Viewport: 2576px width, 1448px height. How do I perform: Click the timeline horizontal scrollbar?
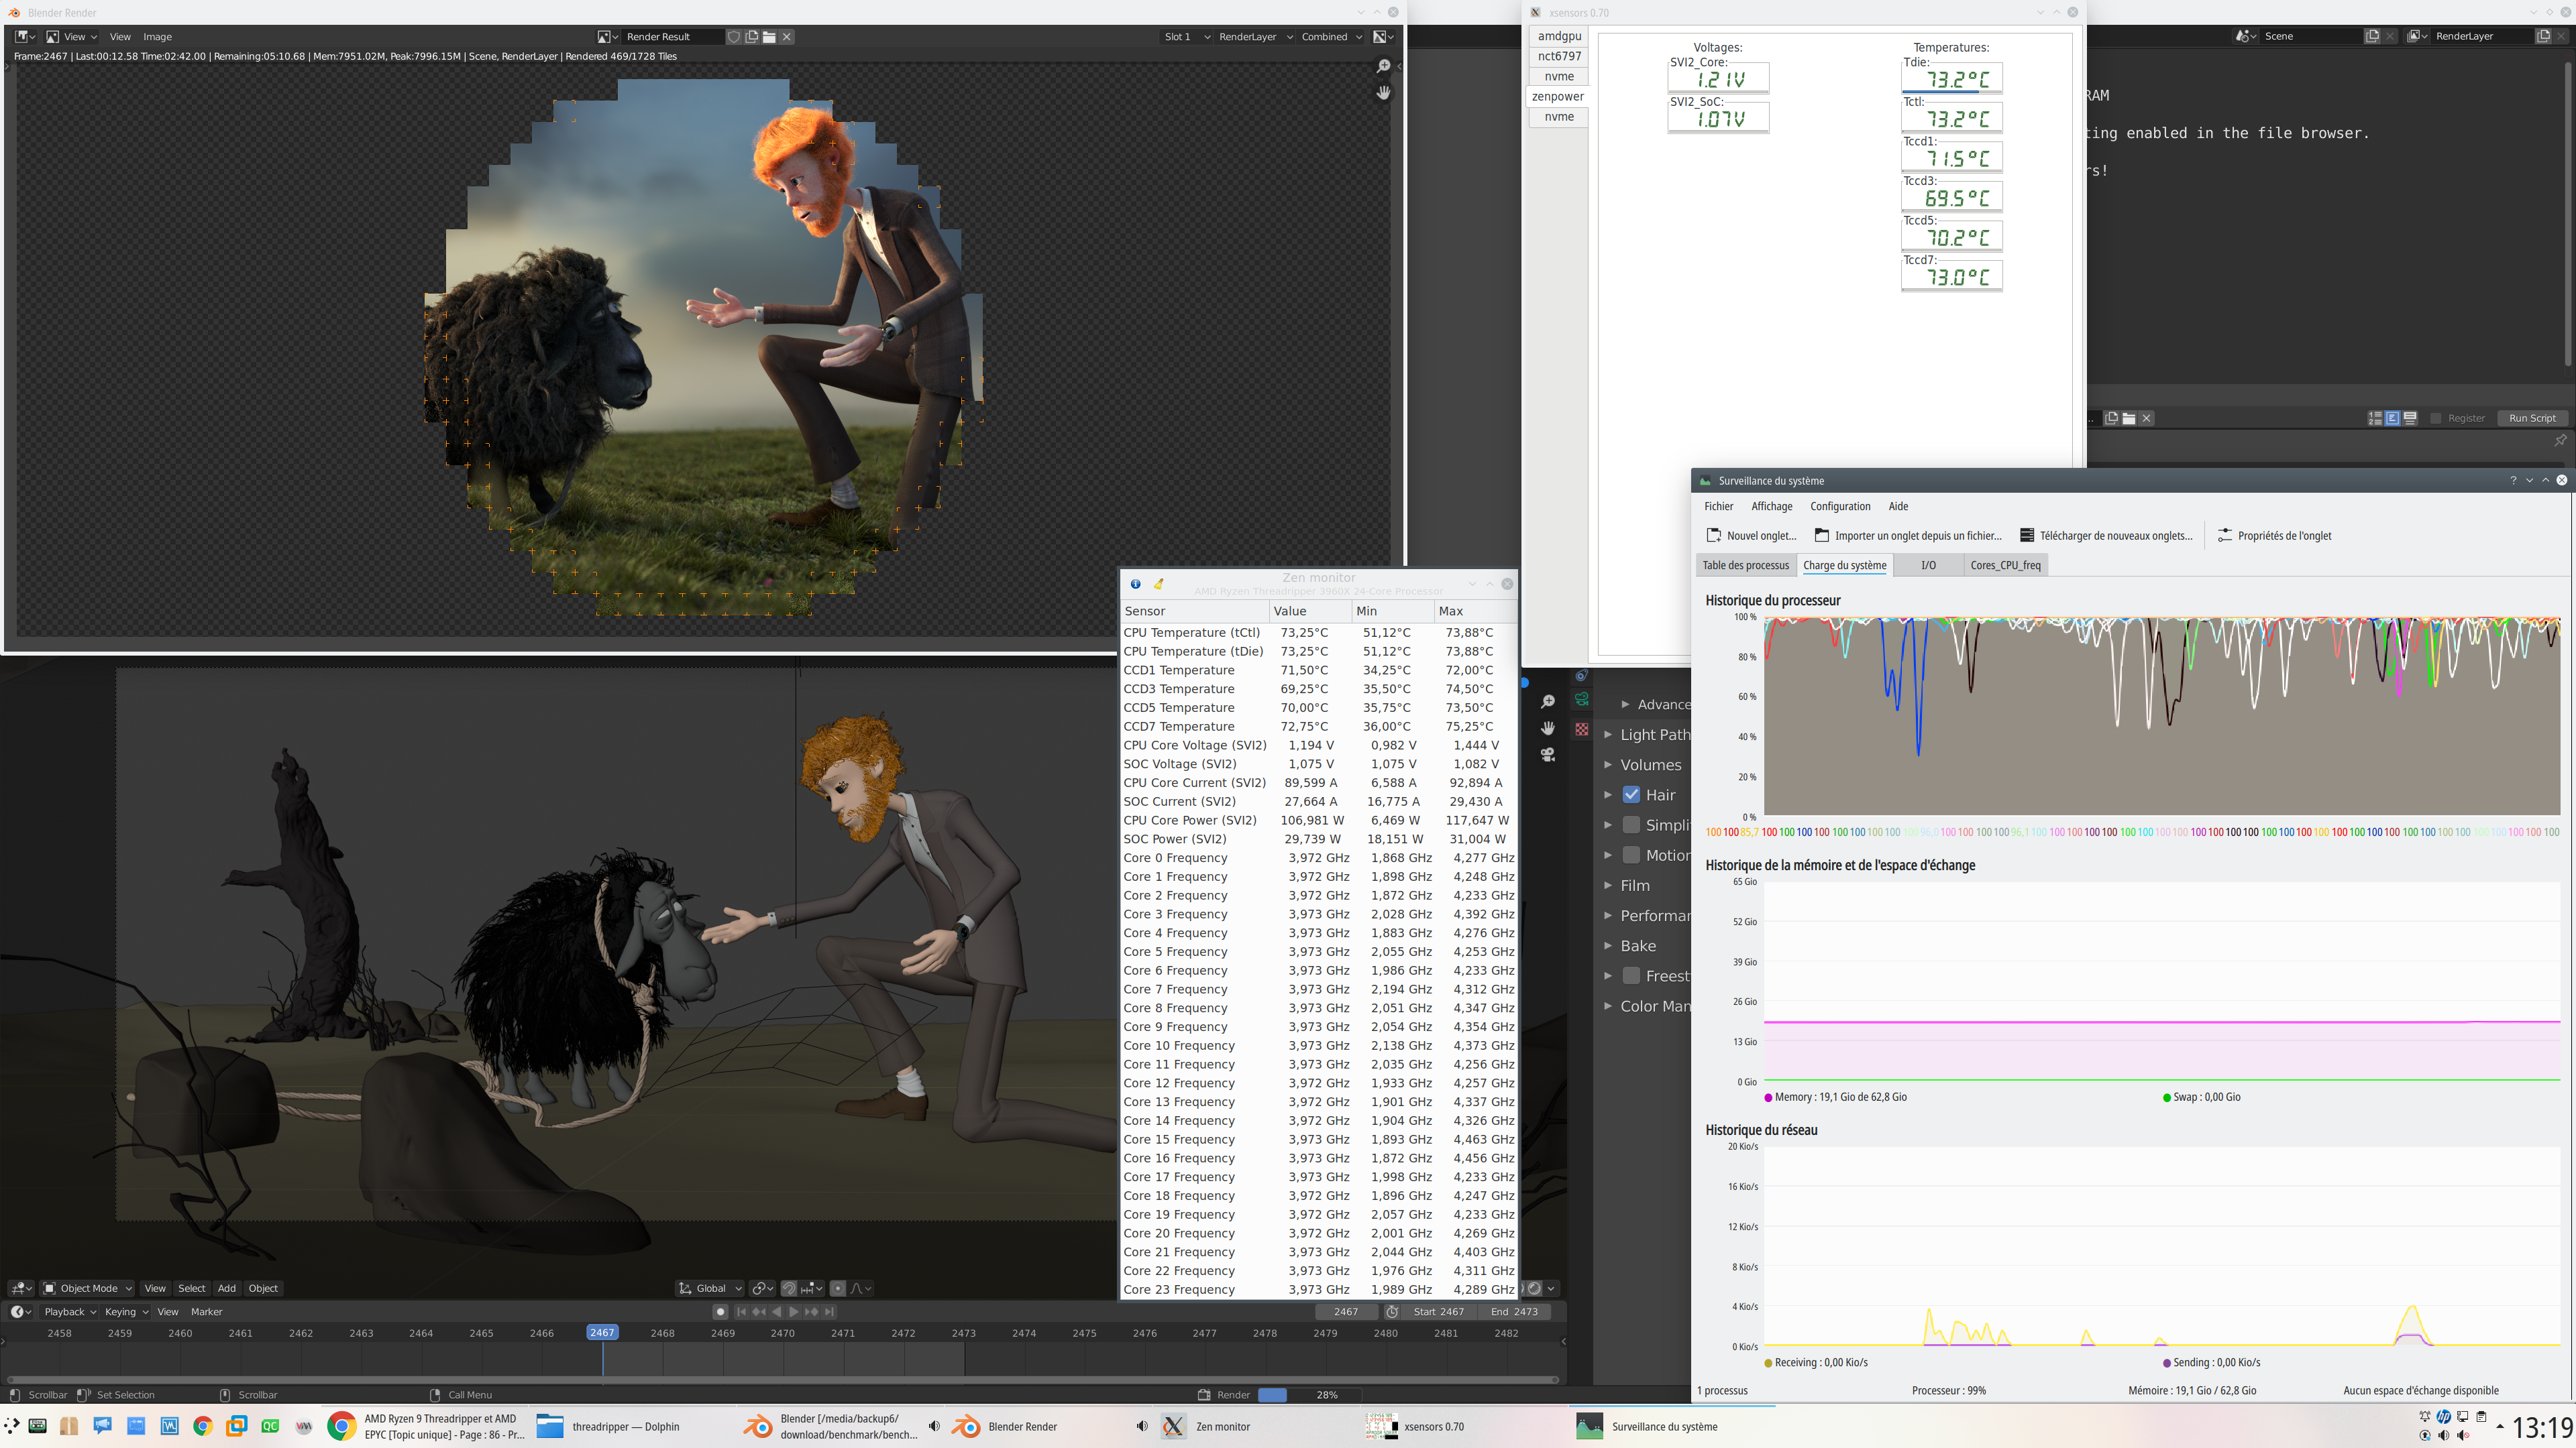click(783, 1380)
